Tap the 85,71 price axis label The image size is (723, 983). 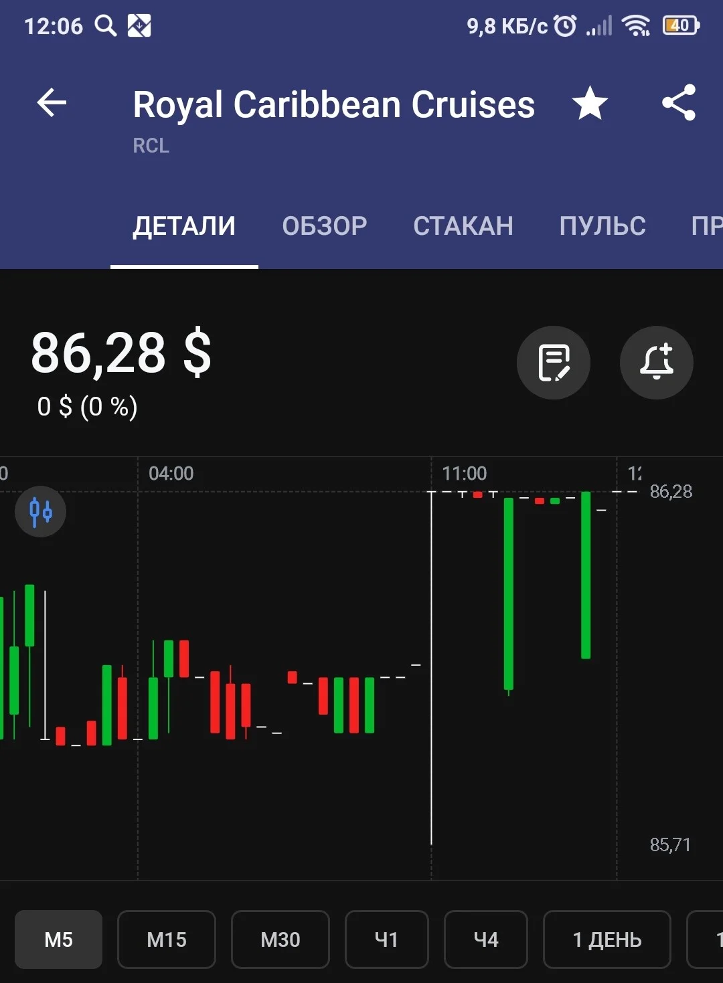point(670,844)
